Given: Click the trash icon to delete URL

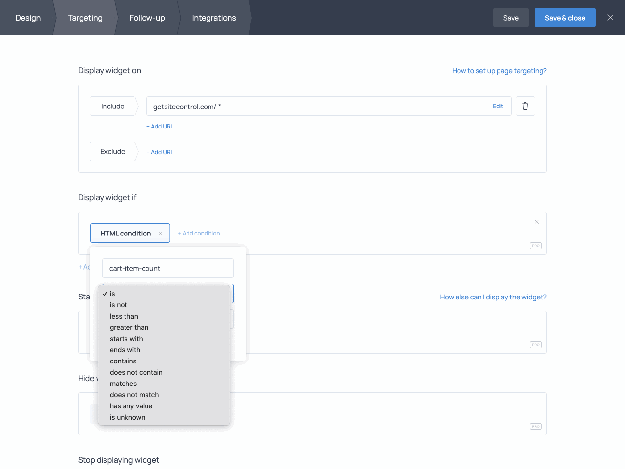Looking at the screenshot, I should pos(525,106).
